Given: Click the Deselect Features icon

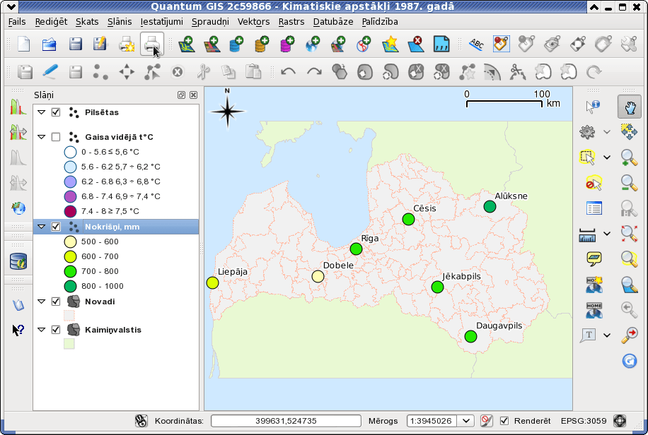Looking at the screenshot, I should coord(594,183).
